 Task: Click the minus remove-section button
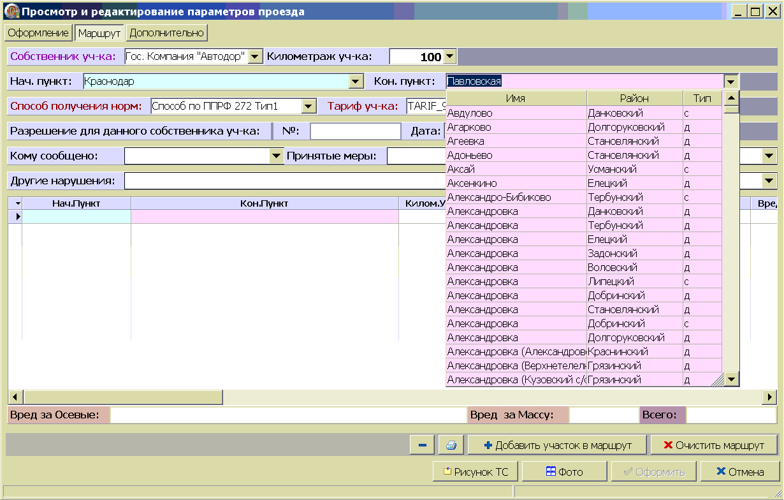[422, 445]
